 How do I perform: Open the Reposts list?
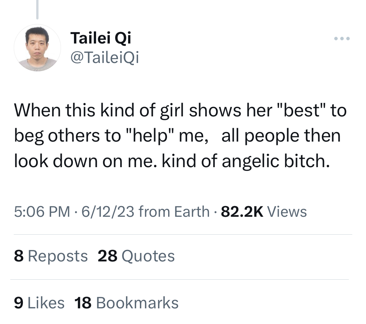(x=58, y=256)
